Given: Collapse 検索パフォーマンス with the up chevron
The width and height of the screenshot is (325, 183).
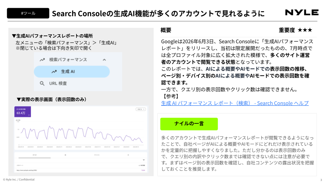Looking at the screenshot, I should [x=104, y=60].
